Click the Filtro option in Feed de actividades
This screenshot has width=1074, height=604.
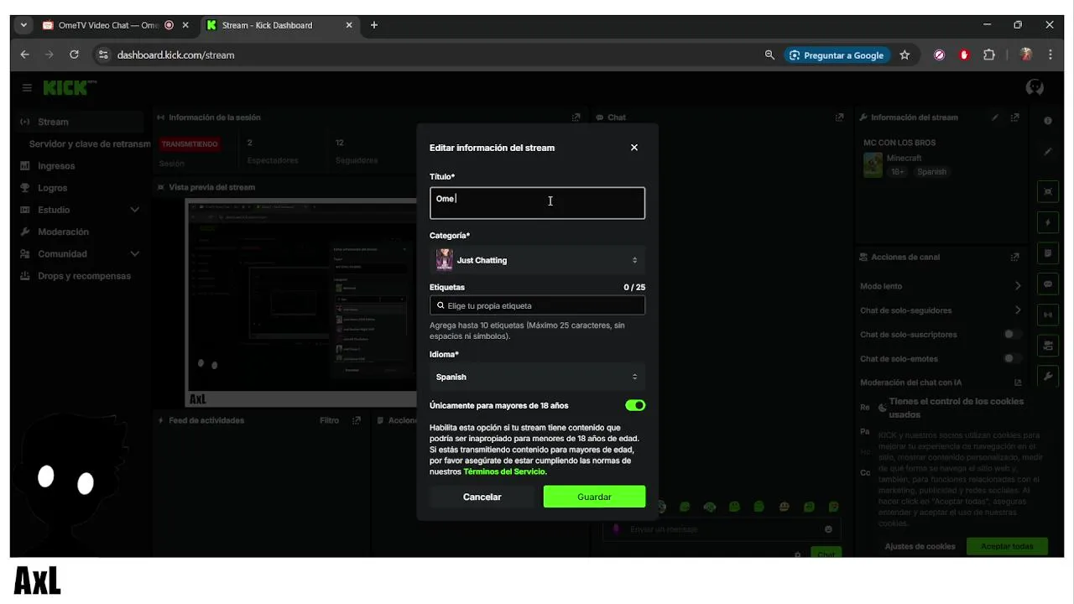point(329,420)
